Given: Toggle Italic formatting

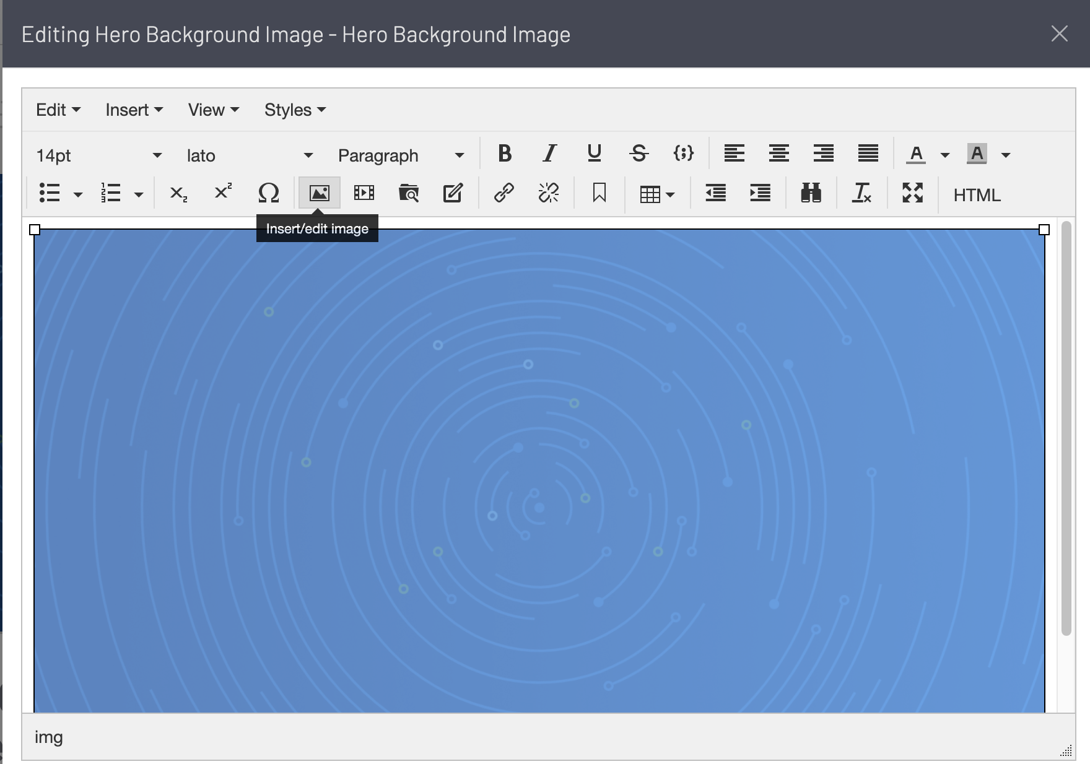Looking at the screenshot, I should click(549, 154).
